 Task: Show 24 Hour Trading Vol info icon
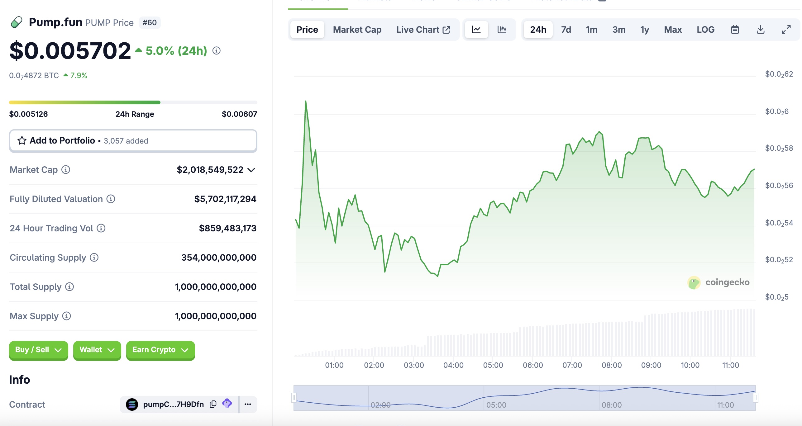pyautogui.click(x=101, y=228)
